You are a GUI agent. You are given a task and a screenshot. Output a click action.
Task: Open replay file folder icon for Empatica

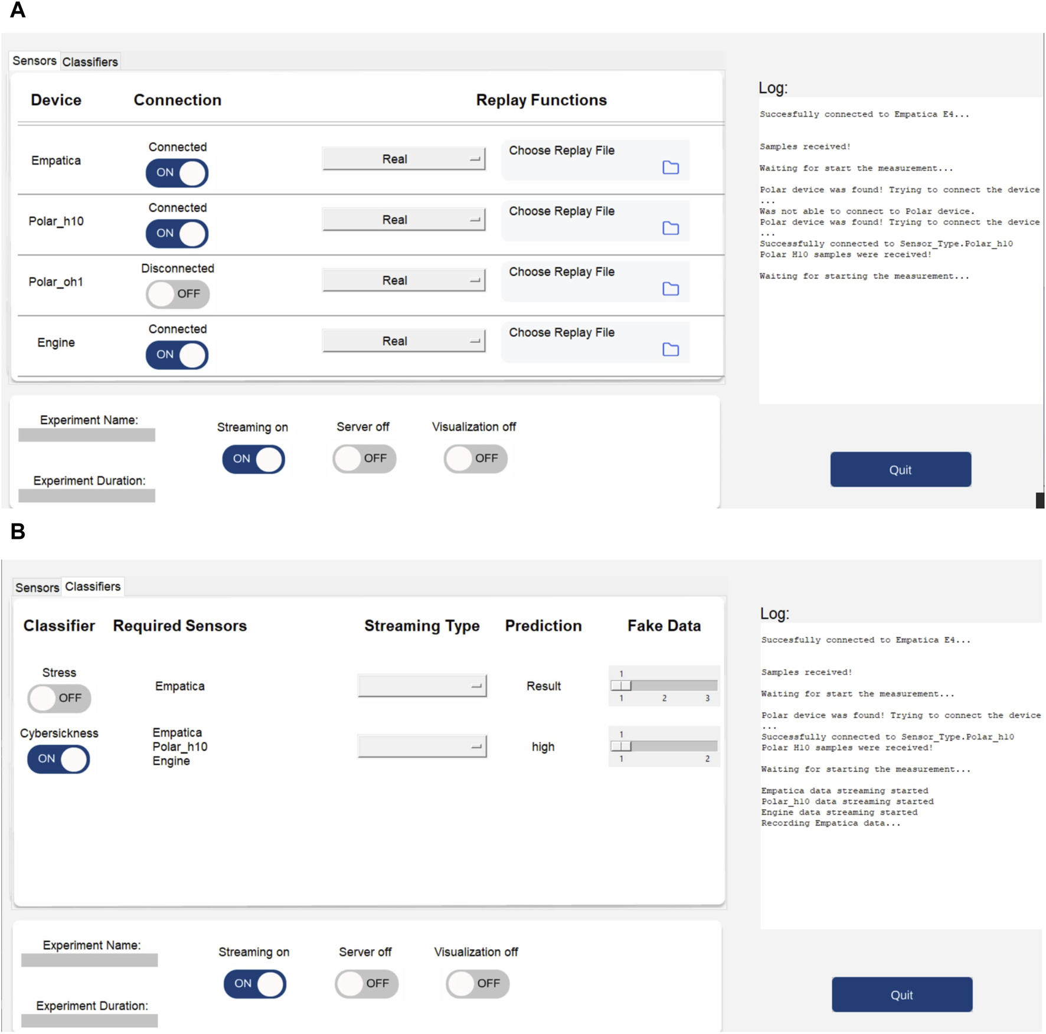(x=670, y=168)
